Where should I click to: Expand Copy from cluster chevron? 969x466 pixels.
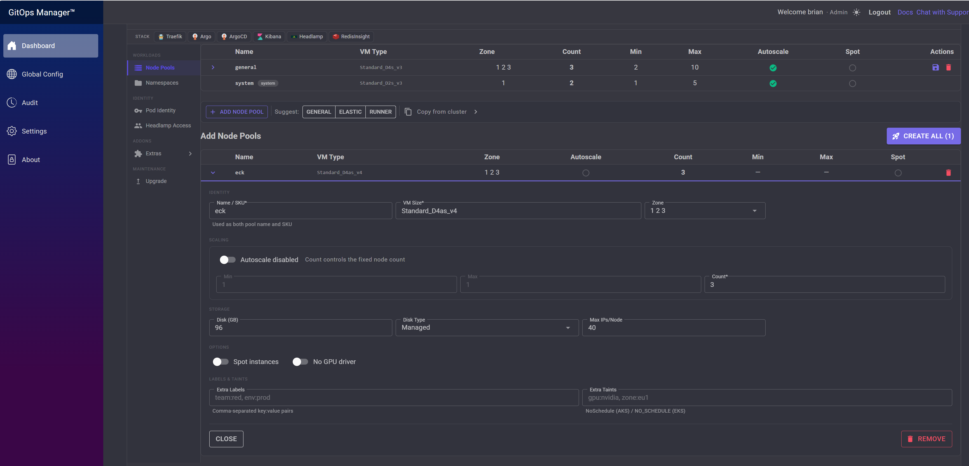click(475, 111)
